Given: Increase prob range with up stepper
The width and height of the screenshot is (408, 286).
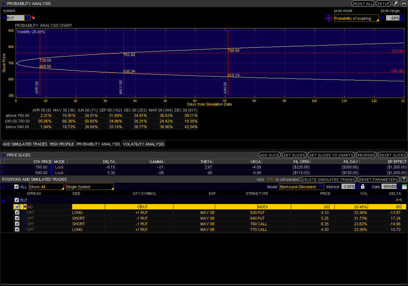Looking at the screenshot, I should (x=402, y=16).
